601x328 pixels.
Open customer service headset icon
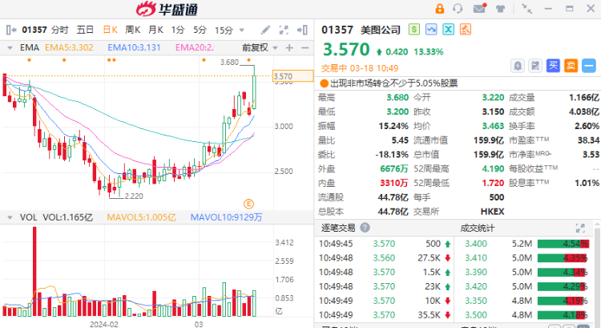(x=458, y=9)
